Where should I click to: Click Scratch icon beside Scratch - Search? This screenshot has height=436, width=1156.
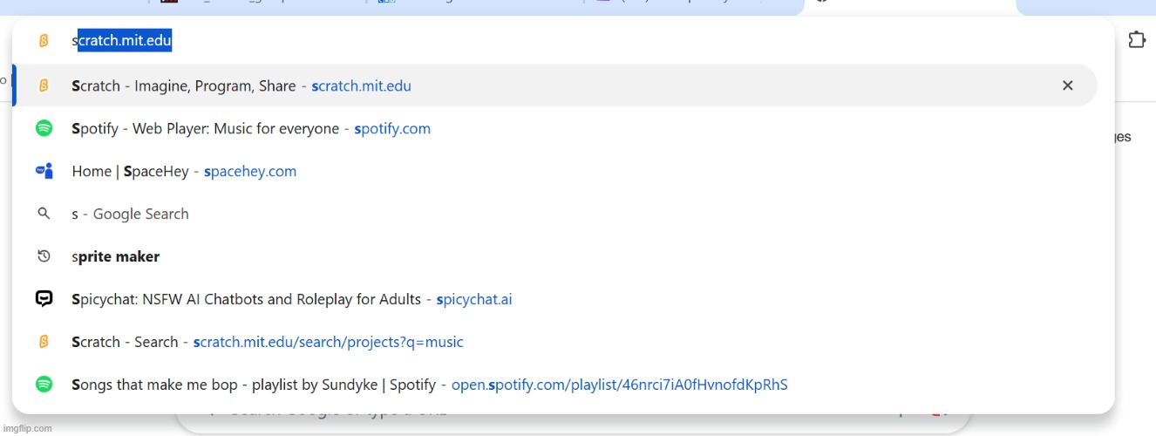[44, 342]
